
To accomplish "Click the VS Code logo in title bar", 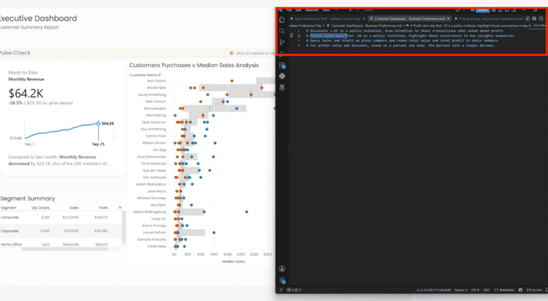I will [x=280, y=10].
